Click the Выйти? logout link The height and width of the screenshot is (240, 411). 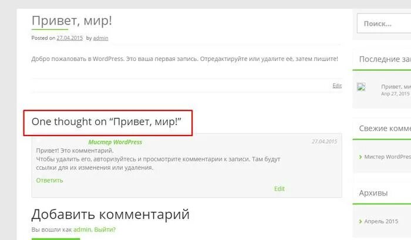[x=105, y=229]
